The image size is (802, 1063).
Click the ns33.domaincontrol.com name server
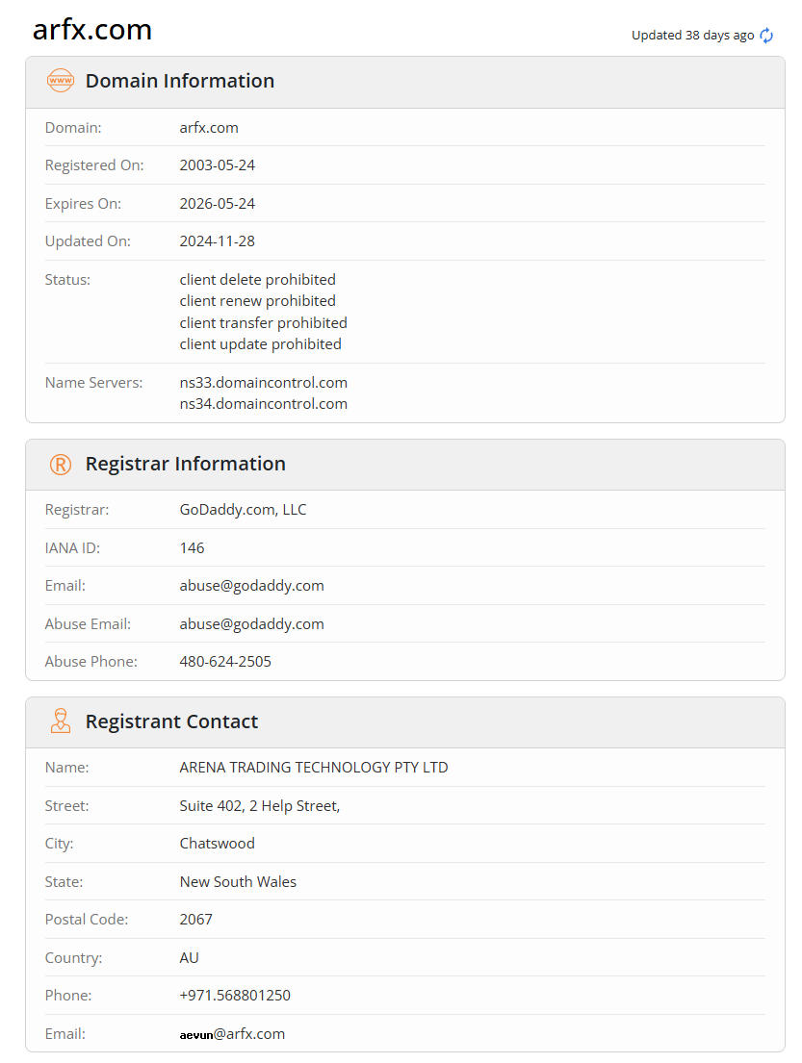263,383
